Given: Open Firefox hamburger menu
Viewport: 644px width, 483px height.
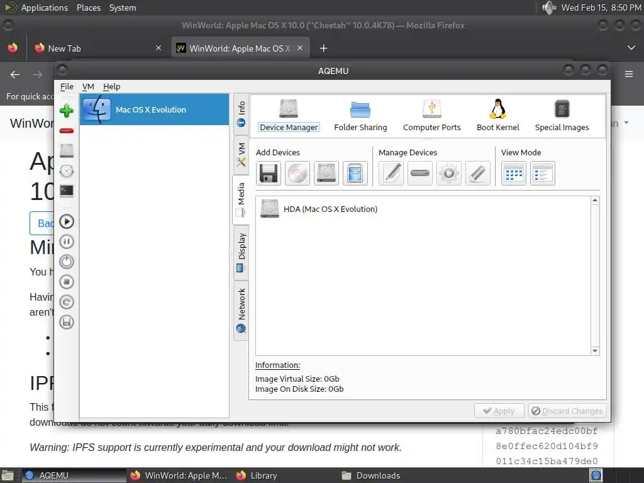Looking at the screenshot, I should pyautogui.click(x=629, y=74).
